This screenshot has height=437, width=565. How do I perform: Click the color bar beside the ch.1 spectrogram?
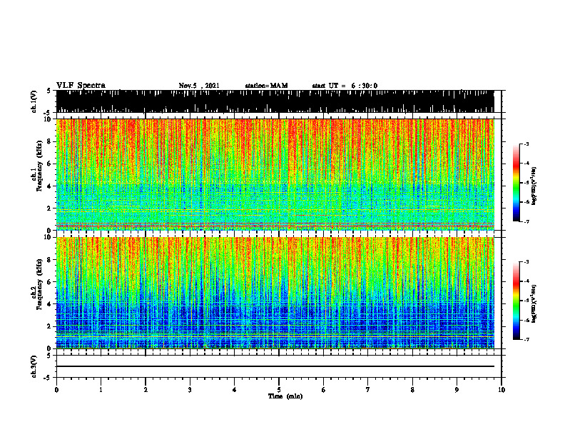coord(516,183)
